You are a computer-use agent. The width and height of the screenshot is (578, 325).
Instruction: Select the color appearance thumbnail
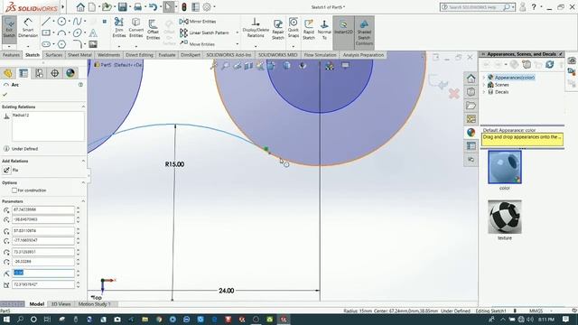click(x=505, y=167)
